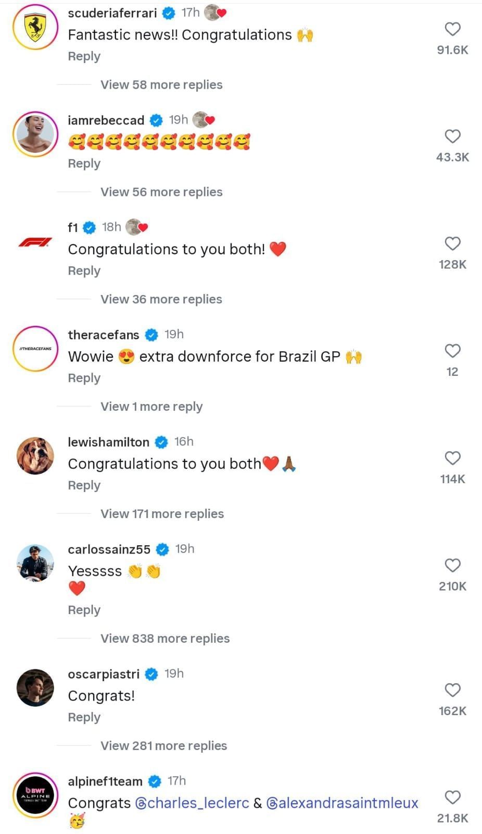482x834 pixels.
Task: Like the iamrebeccad emoji comment
Action: point(452,137)
